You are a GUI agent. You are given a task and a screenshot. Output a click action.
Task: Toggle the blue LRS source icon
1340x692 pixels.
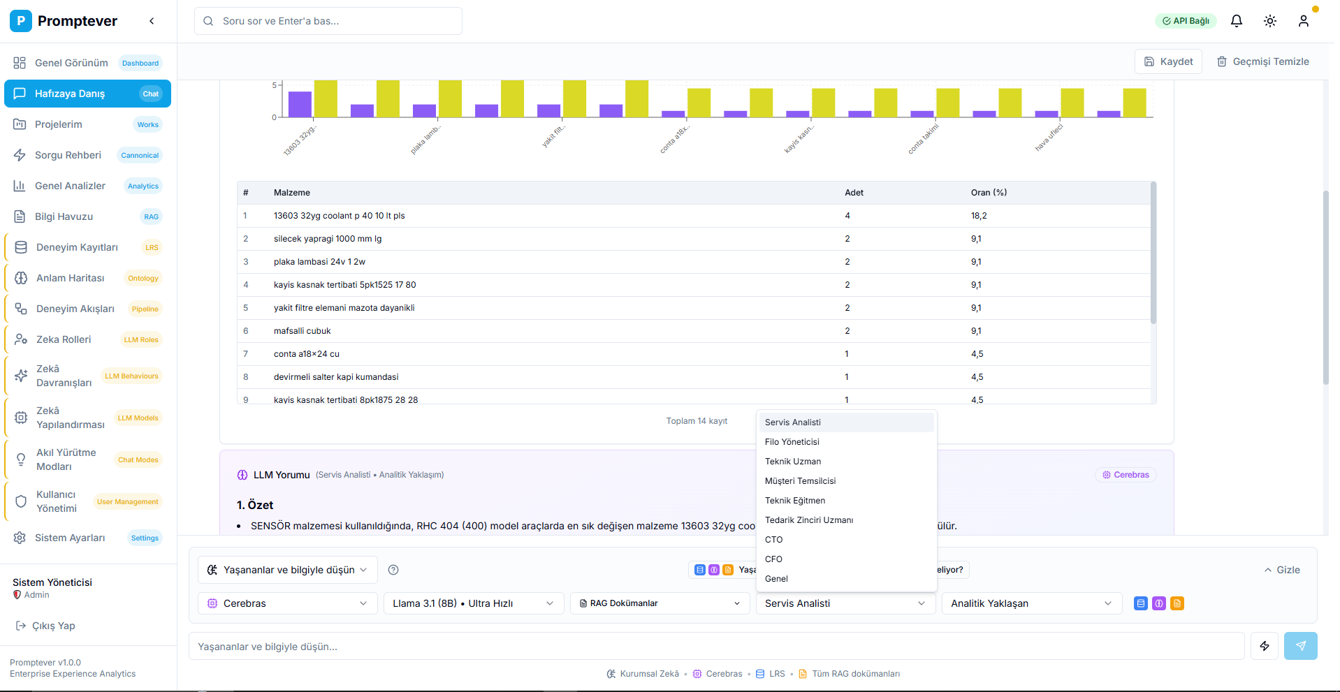(1140, 603)
